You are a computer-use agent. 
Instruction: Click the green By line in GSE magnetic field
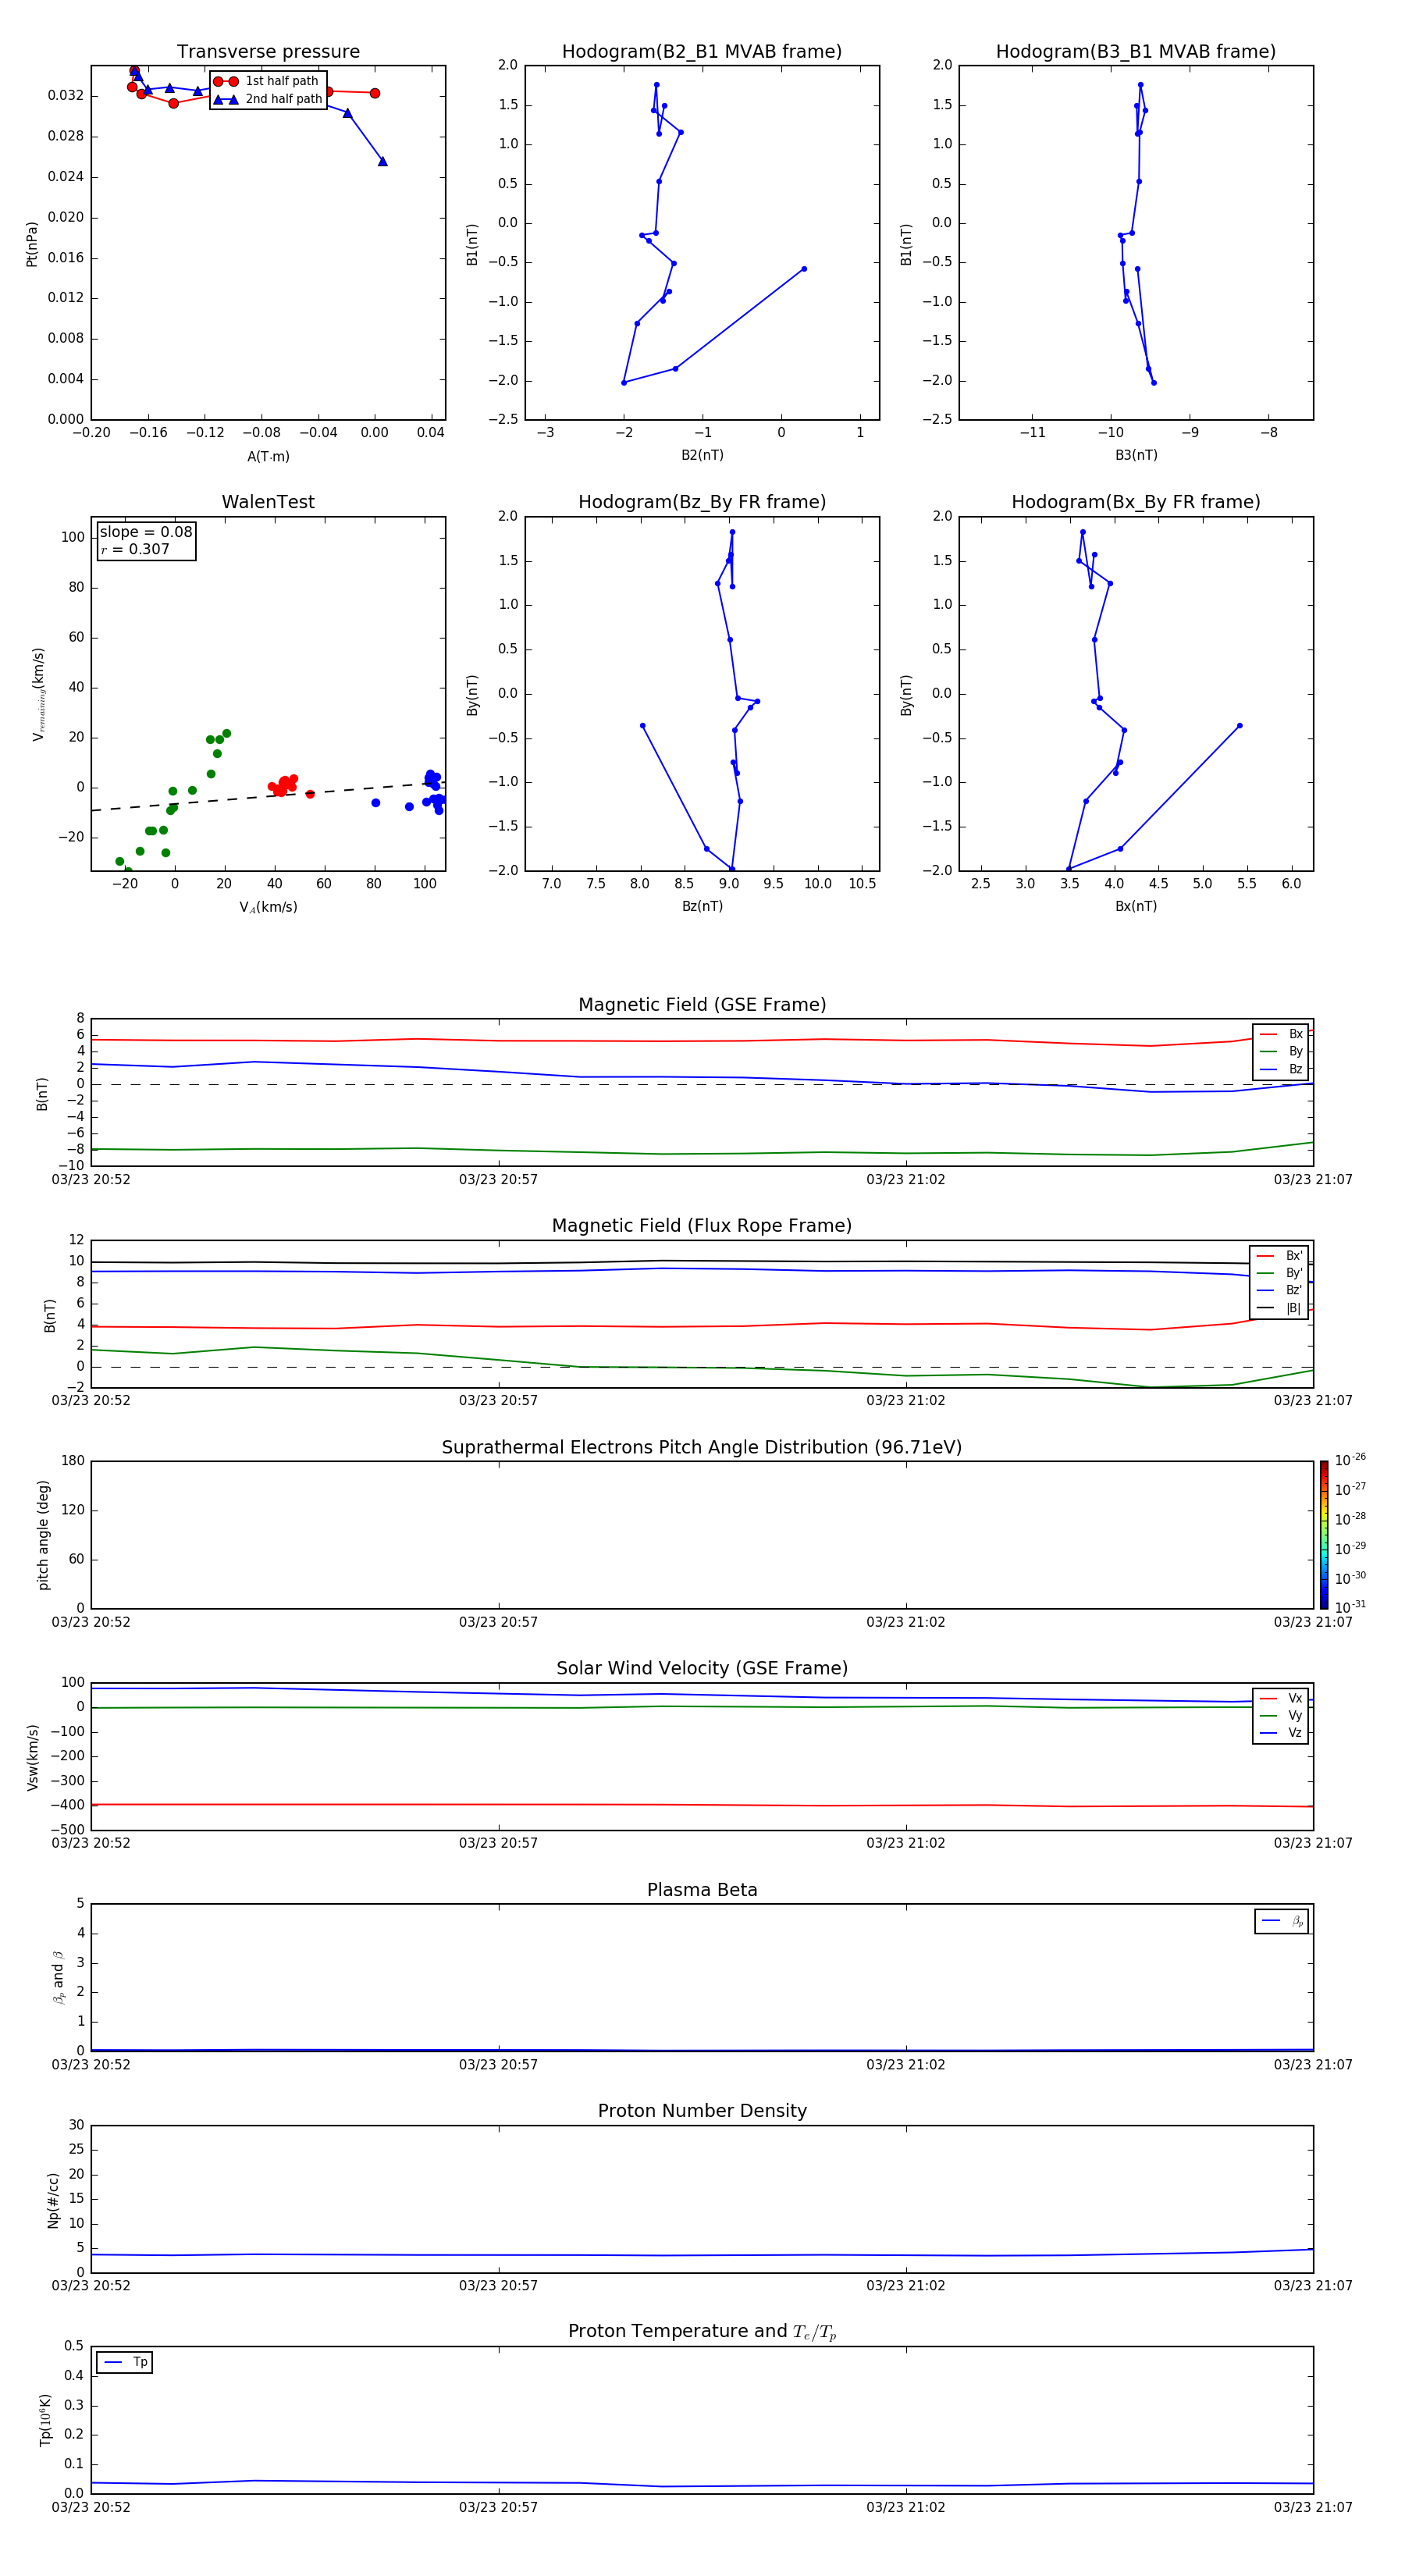pos(700,1154)
